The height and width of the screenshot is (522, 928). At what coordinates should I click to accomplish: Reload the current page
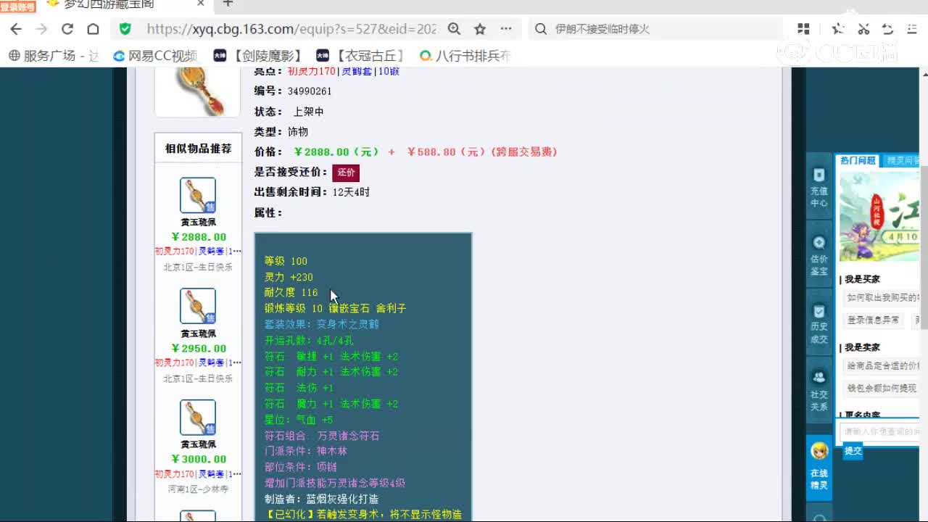pos(67,29)
